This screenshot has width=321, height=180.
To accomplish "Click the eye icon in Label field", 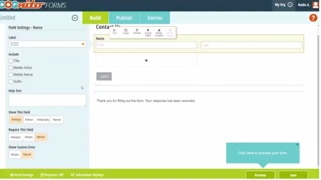I will tap(83, 44).
